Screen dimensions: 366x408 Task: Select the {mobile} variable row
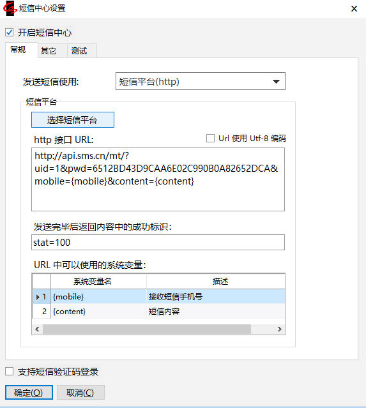click(158, 297)
